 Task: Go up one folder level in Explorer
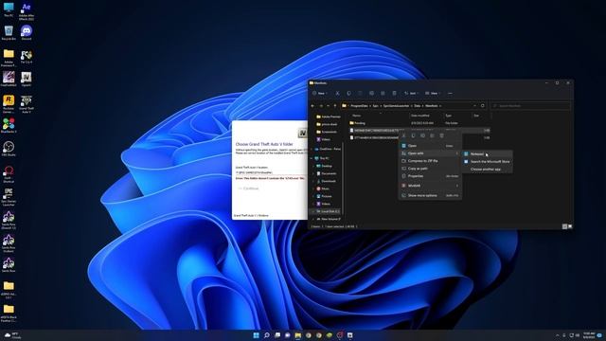pos(335,105)
